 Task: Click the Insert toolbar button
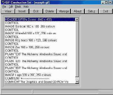coord(22,11)
